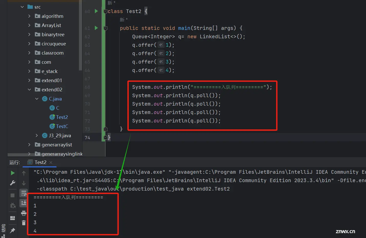This screenshot has width=366, height=238.
Task: Click on 'LinkedList<>()' in line 63
Action: coord(221,36)
